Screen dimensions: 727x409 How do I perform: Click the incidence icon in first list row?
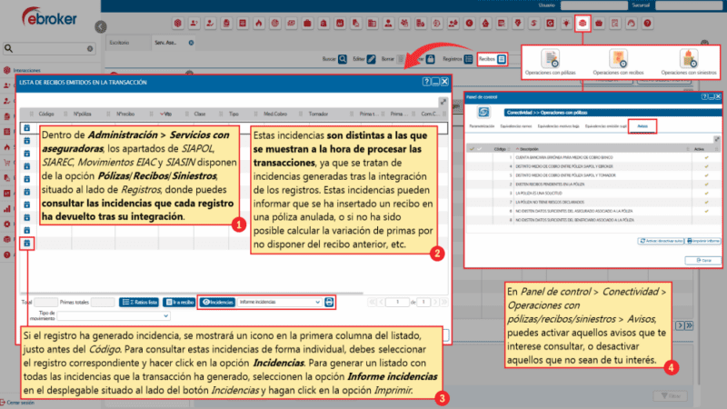tap(27, 129)
